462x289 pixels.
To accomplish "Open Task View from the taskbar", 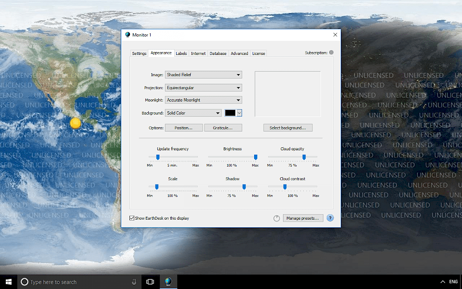I will point(150,282).
